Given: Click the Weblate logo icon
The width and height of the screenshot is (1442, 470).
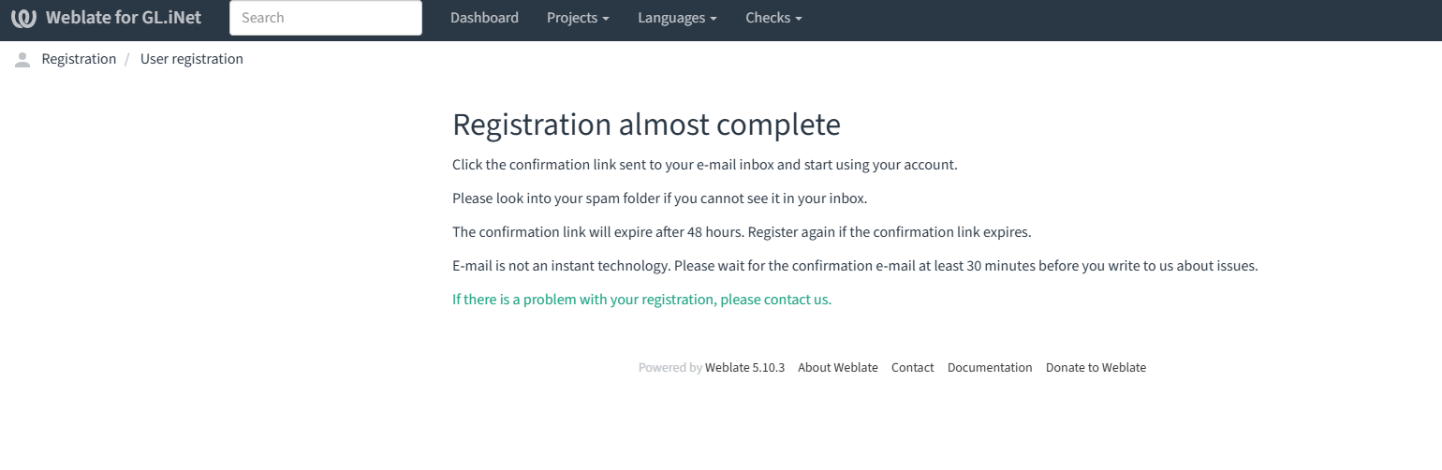Looking at the screenshot, I should pos(23,18).
